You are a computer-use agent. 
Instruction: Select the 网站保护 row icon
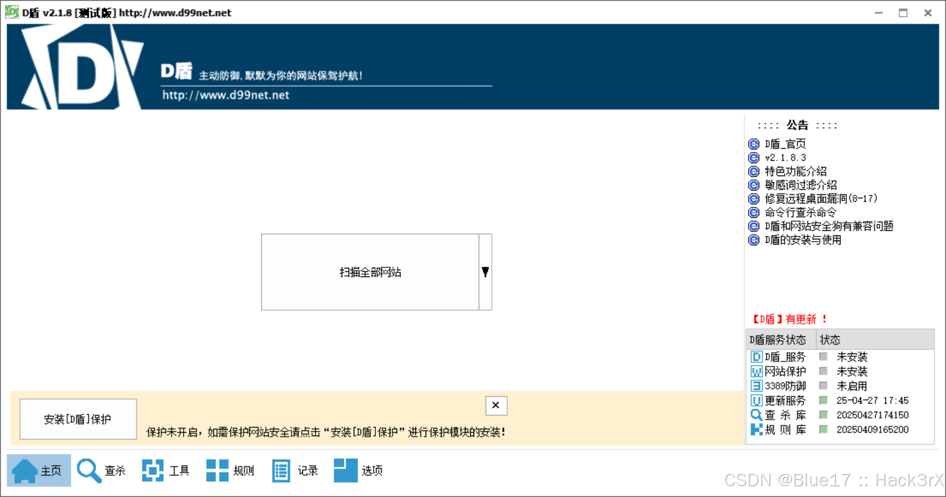click(x=756, y=372)
